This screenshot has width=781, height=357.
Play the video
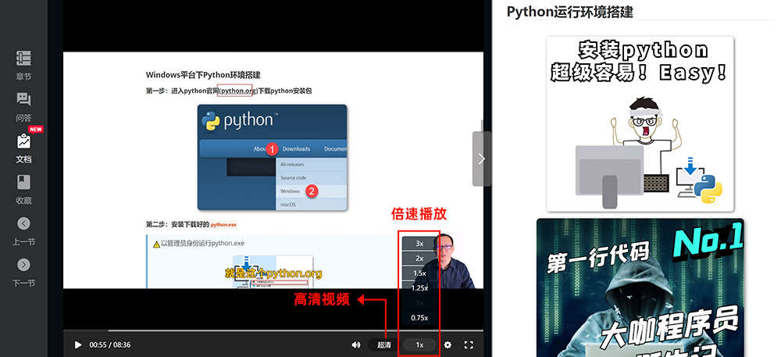(77, 345)
